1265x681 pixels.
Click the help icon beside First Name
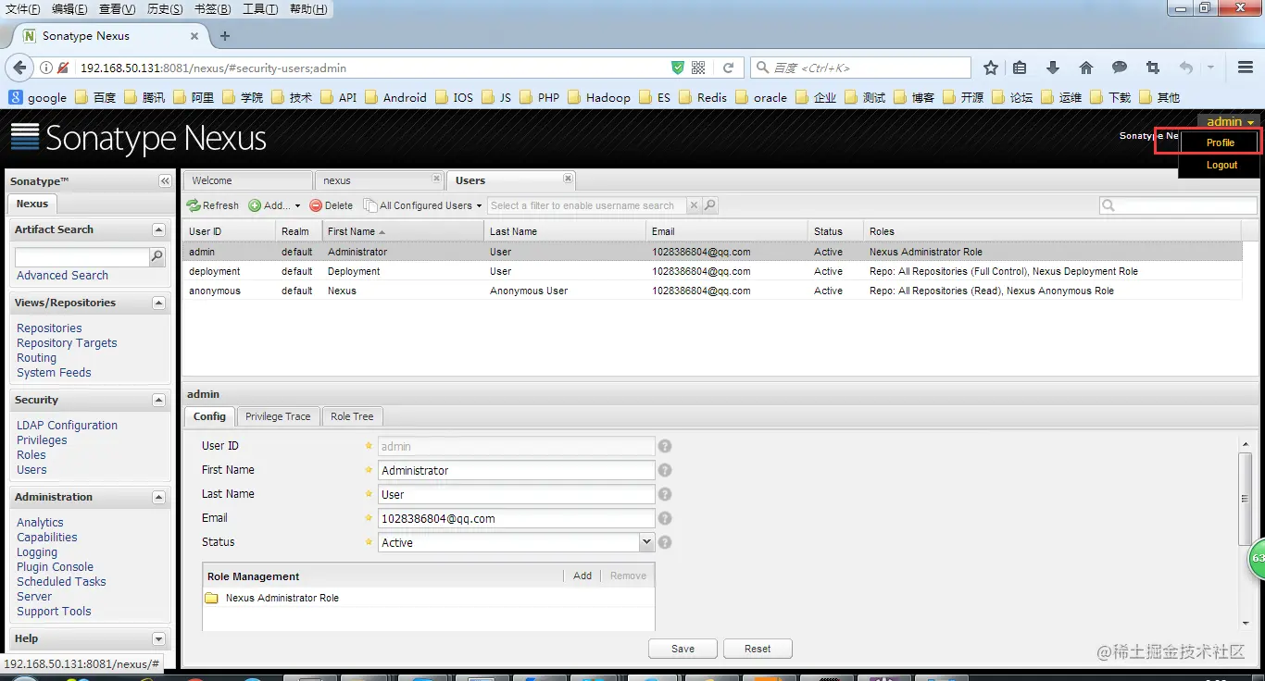[665, 470]
